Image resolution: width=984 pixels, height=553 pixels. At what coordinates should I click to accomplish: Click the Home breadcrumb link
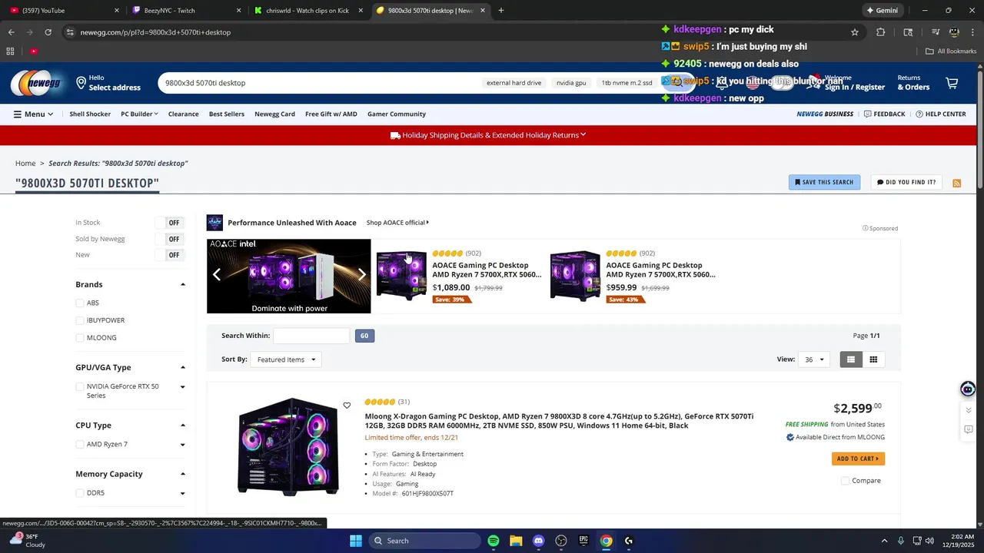point(25,163)
